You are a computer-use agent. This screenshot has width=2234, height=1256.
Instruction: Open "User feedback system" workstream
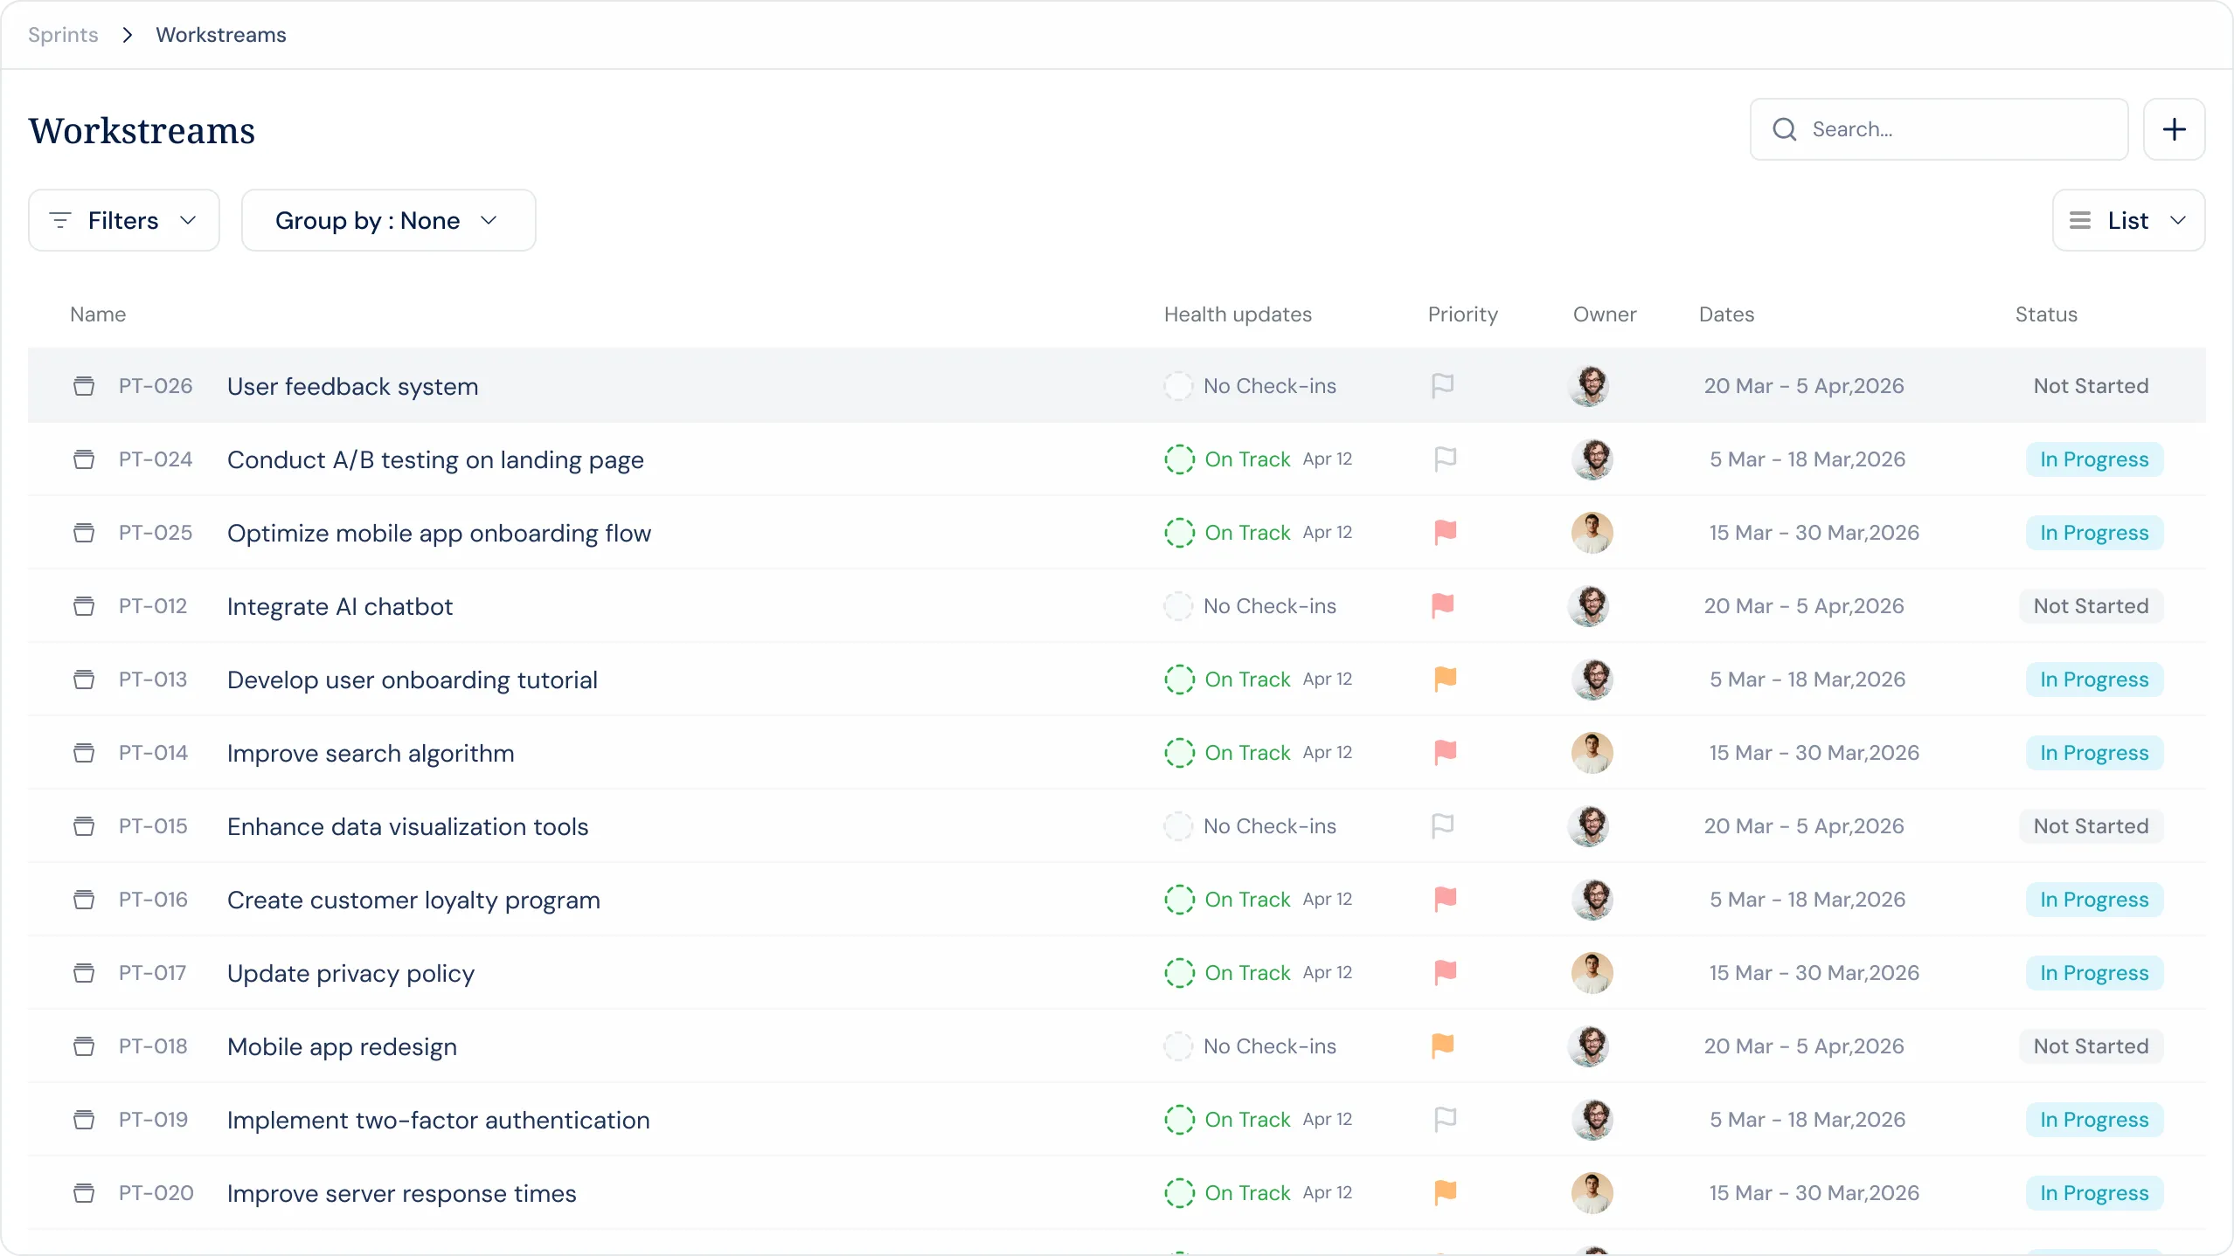tap(352, 386)
